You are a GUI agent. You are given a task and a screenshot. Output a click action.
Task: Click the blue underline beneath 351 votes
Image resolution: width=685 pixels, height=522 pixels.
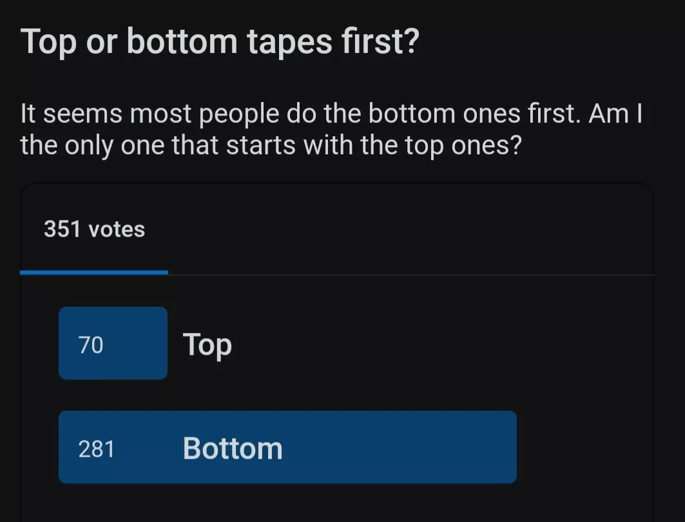point(94,272)
